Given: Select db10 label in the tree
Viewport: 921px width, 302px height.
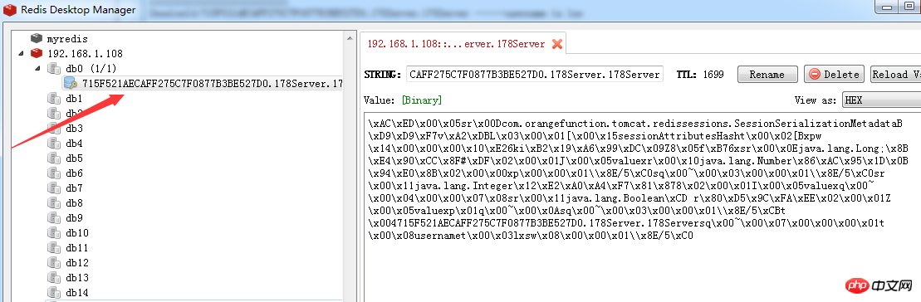Looking at the screenshot, I should [77, 233].
